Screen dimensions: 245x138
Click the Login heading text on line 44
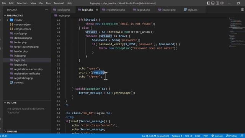coord(100,113)
